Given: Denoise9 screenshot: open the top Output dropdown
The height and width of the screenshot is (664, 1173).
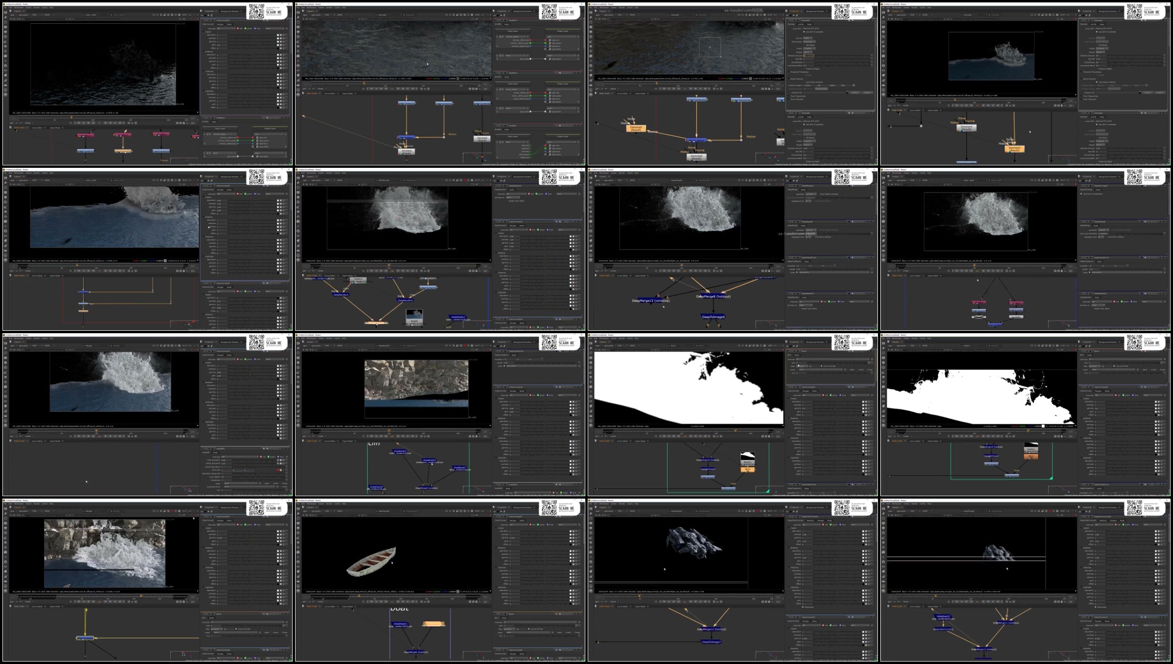Looking at the screenshot, I should point(807,52).
